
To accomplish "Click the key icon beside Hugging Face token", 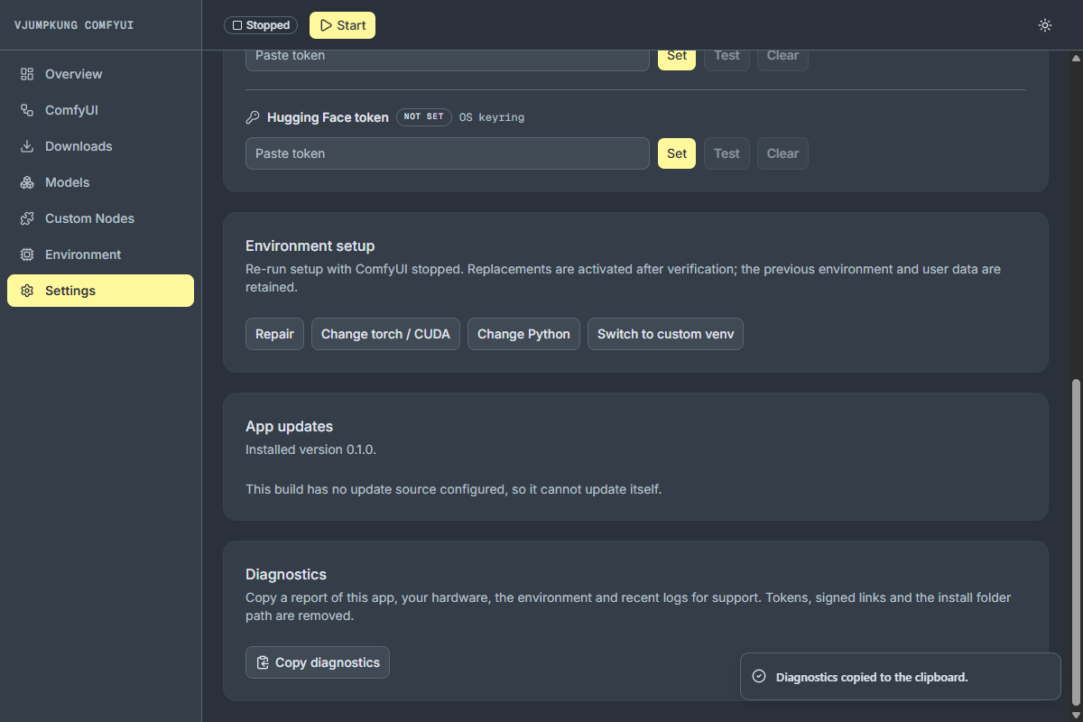I will [x=253, y=117].
